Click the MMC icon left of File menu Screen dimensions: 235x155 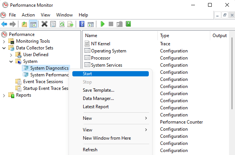pyautogui.click(x=3, y=15)
